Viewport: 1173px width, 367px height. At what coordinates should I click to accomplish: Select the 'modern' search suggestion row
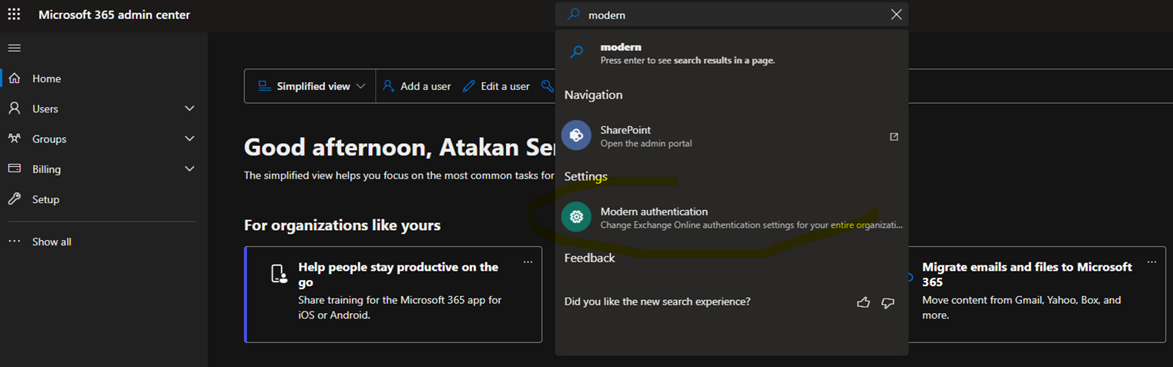732,53
